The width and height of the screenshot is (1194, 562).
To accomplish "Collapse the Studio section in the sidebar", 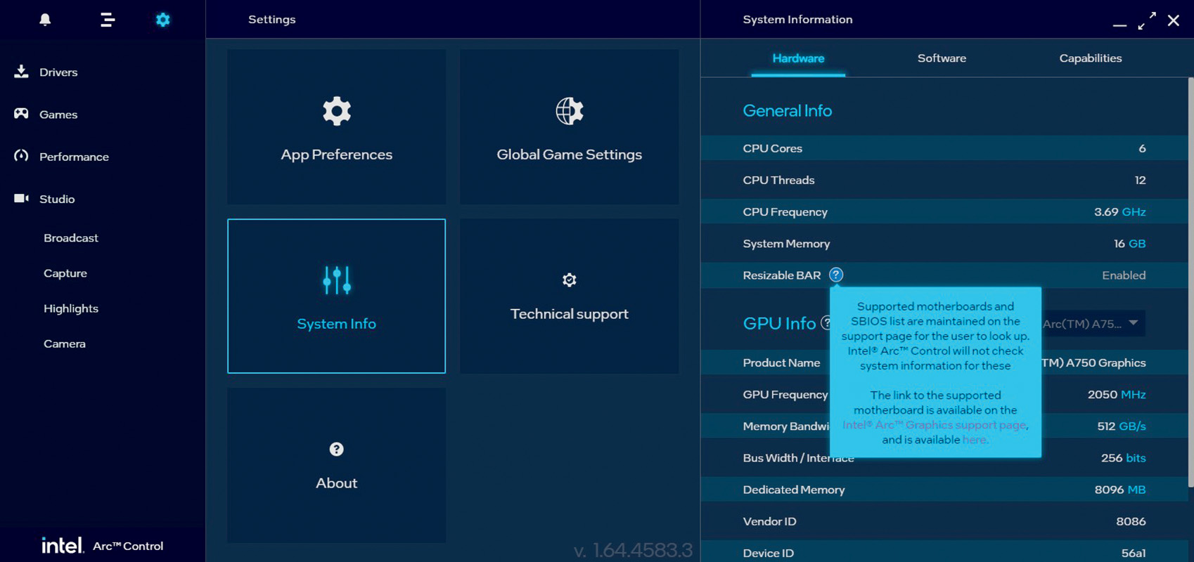I will [56, 199].
